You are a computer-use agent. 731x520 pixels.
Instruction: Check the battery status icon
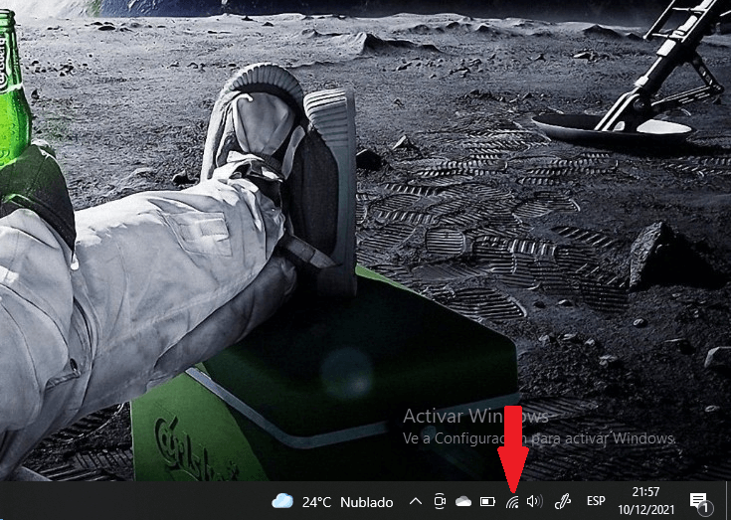tap(487, 502)
